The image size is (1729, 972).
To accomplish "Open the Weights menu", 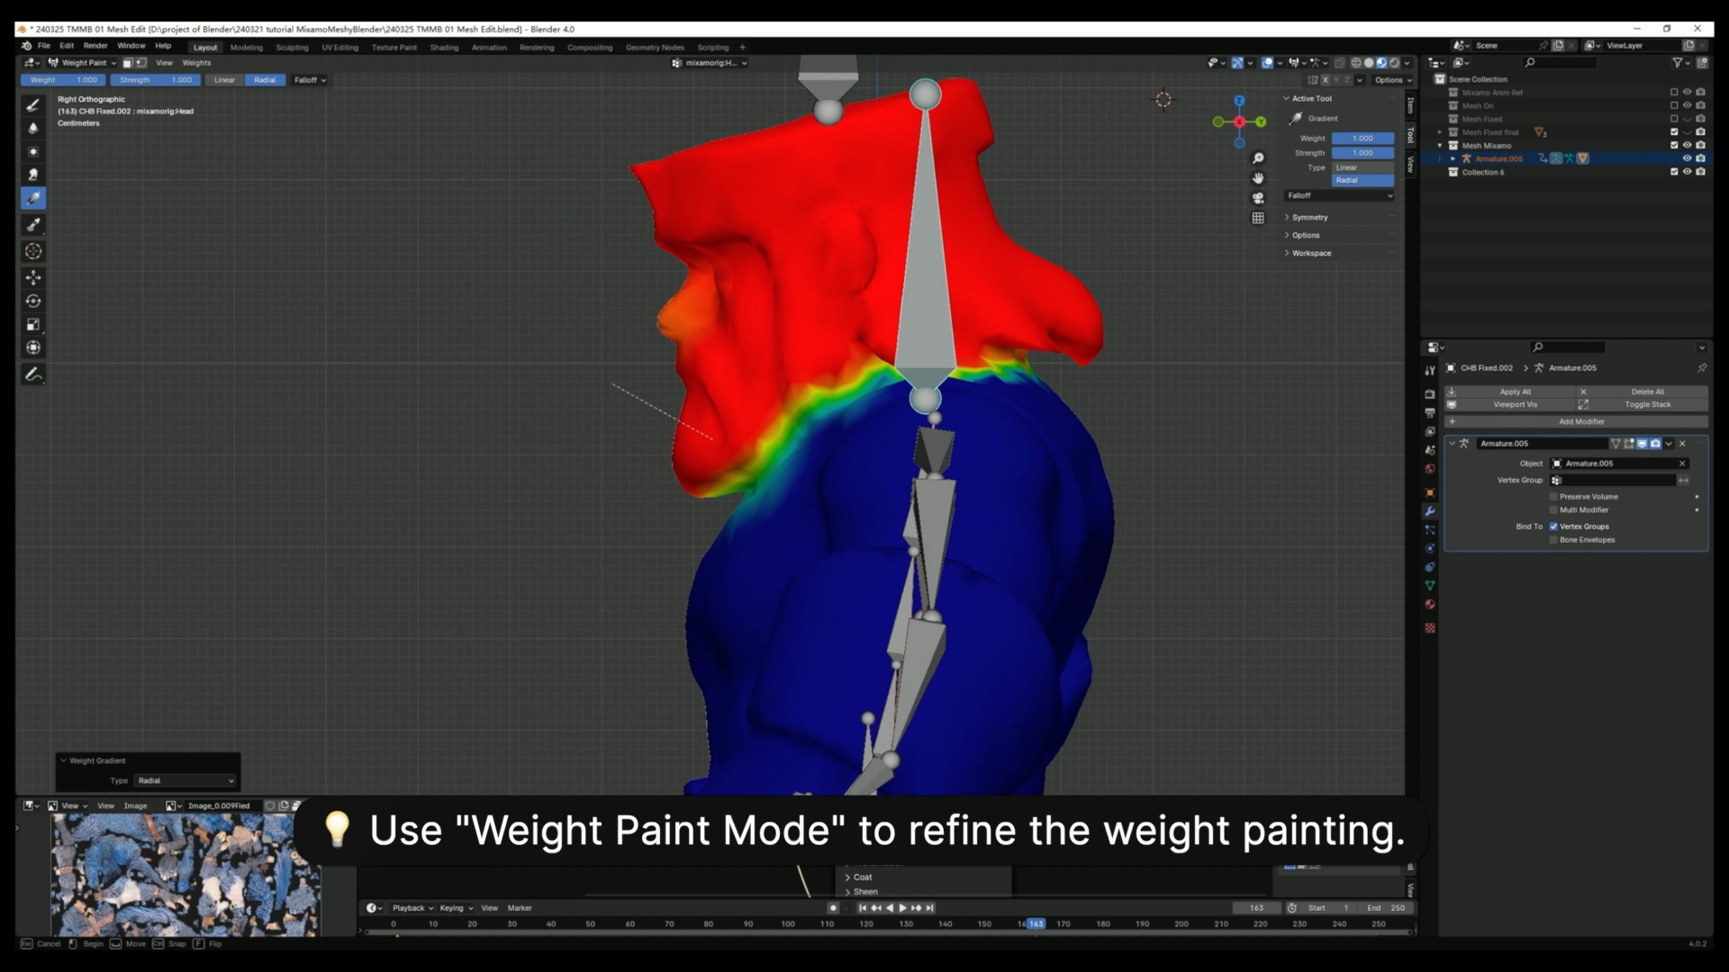I will [196, 63].
